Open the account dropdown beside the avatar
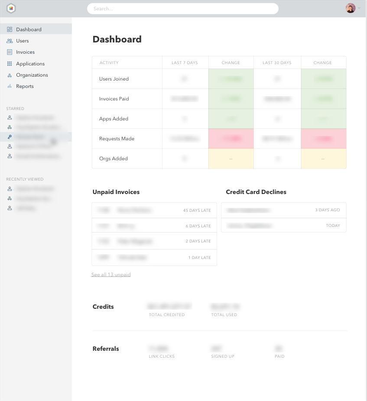The width and height of the screenshot is (367, 401). coord(360,8)
